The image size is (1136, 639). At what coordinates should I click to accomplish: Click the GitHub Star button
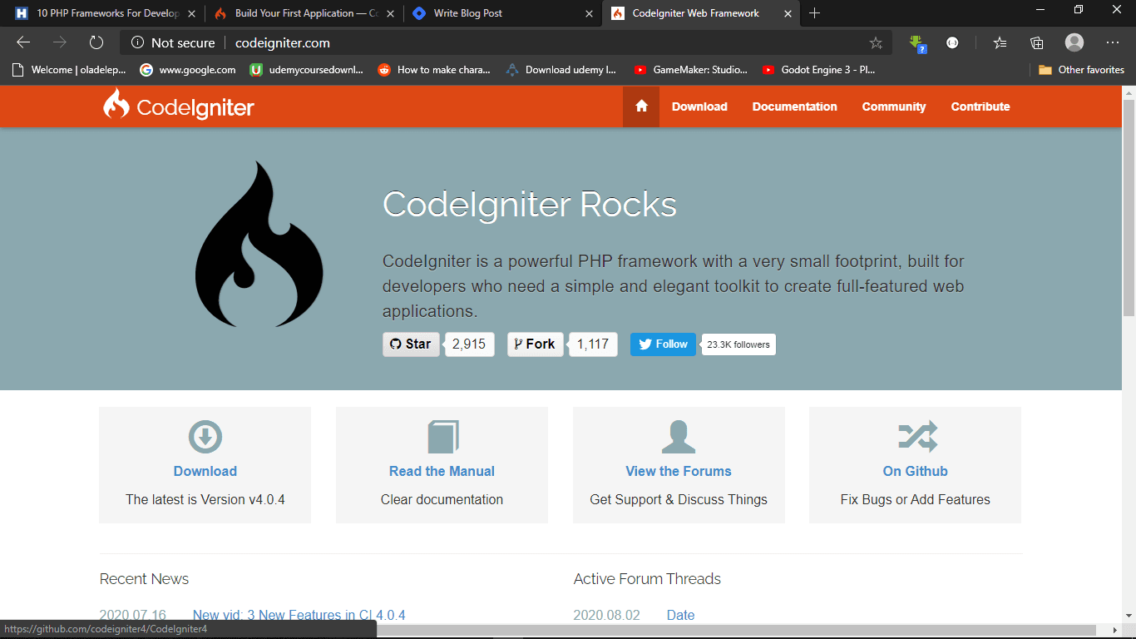click(x=411, y=344)
